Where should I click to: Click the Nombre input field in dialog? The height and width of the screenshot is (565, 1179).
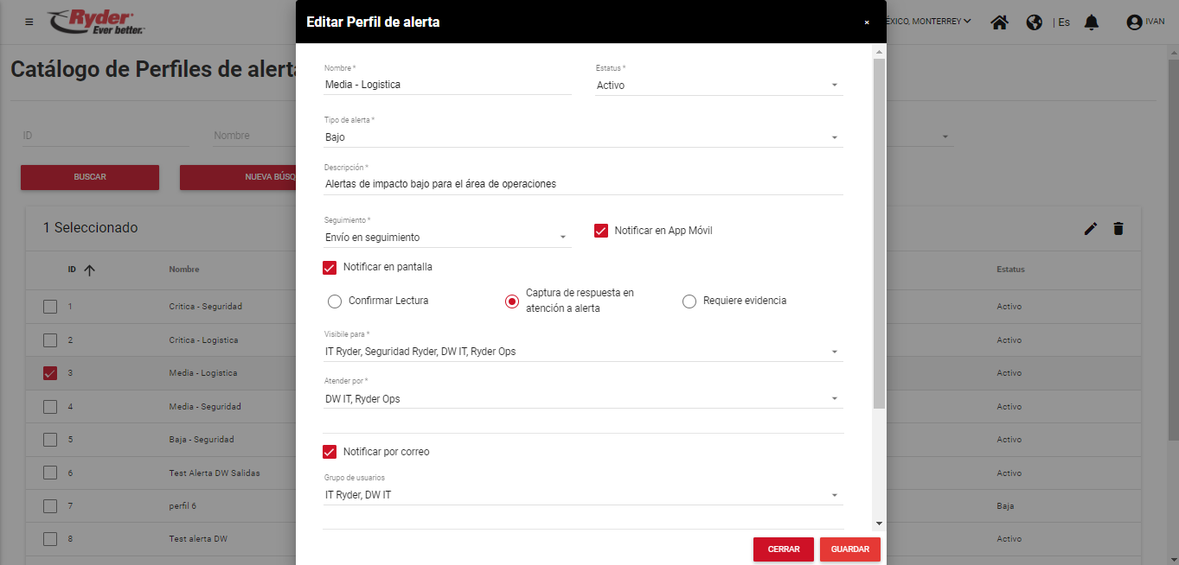(447, 85)
